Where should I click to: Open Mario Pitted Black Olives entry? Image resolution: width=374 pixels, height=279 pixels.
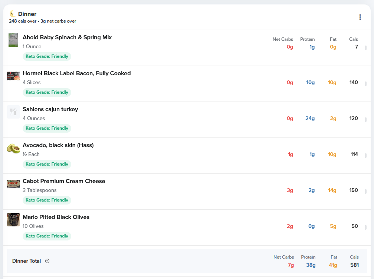(x=56, y=217)
